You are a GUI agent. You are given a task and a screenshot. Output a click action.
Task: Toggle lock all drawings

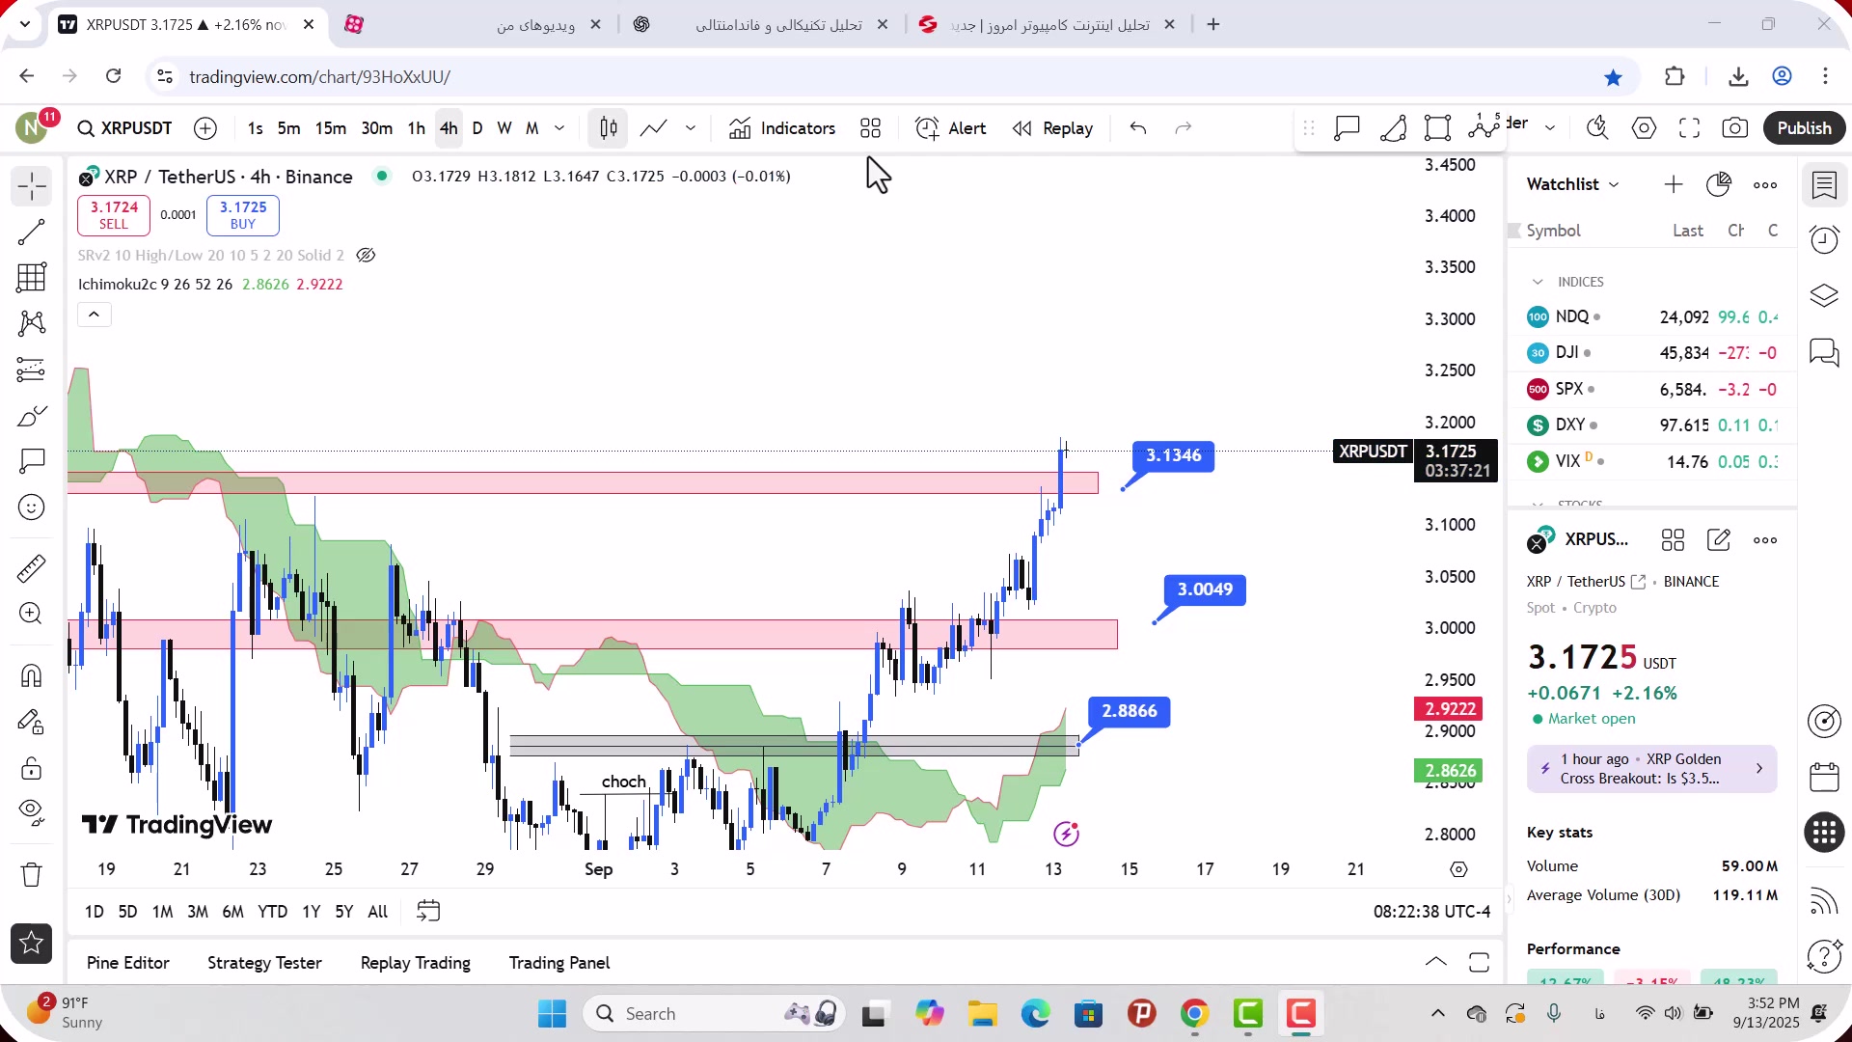pyautogui.click(x=32, y=768)
